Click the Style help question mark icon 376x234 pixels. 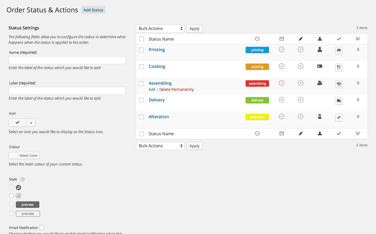click(23, 179)
